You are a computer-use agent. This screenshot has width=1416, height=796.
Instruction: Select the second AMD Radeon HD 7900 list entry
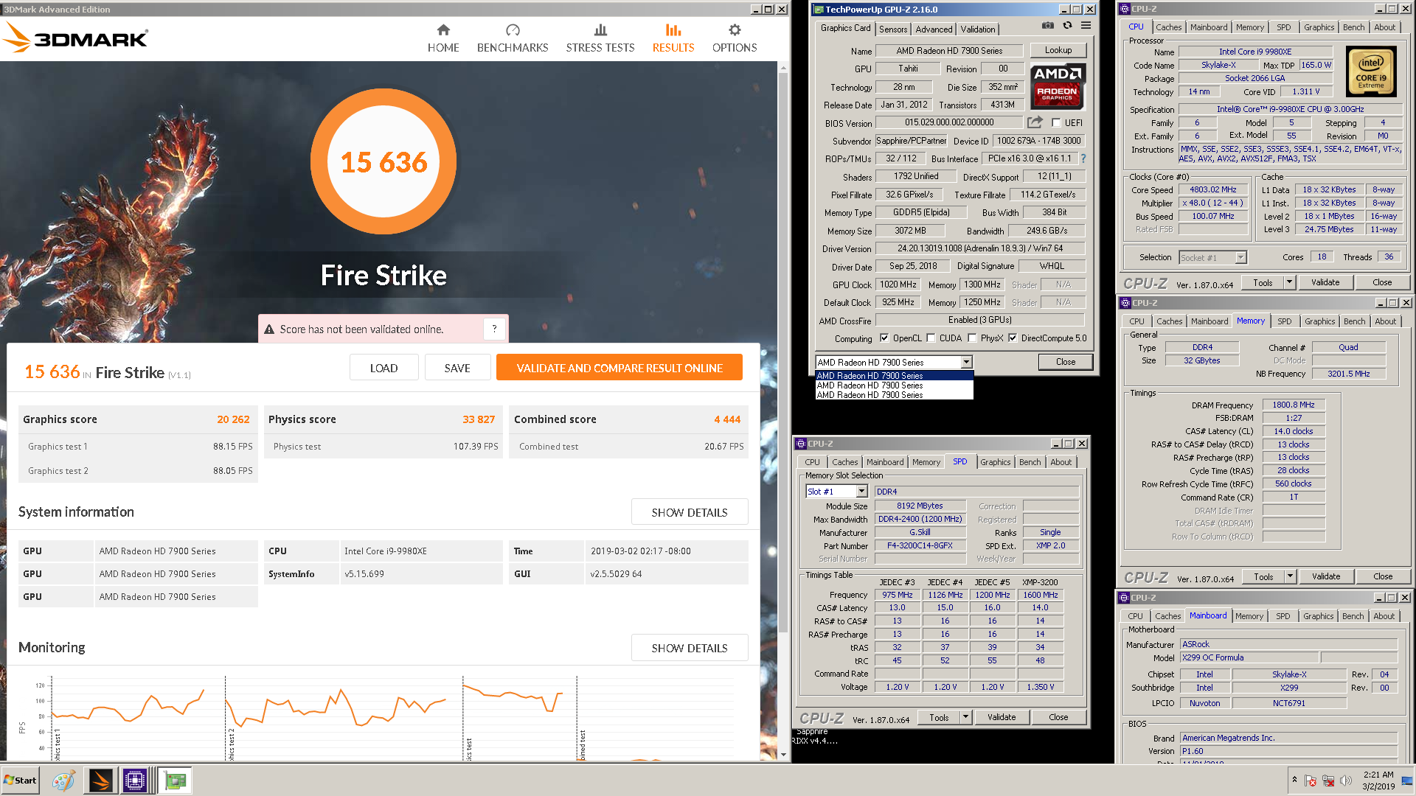tap(894, 385)
